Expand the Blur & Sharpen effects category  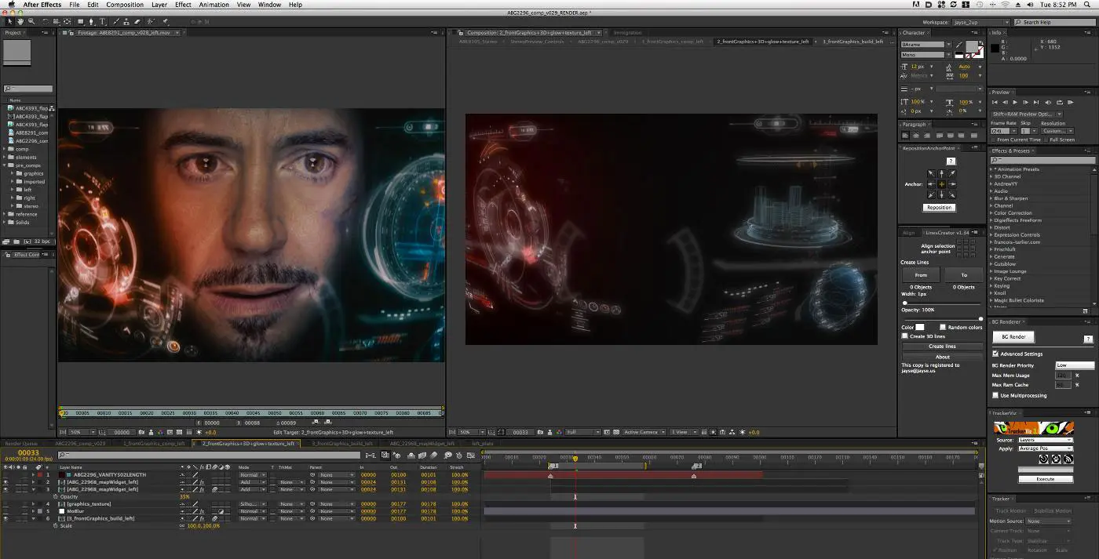pyautogui.click(x=991, y=198)
